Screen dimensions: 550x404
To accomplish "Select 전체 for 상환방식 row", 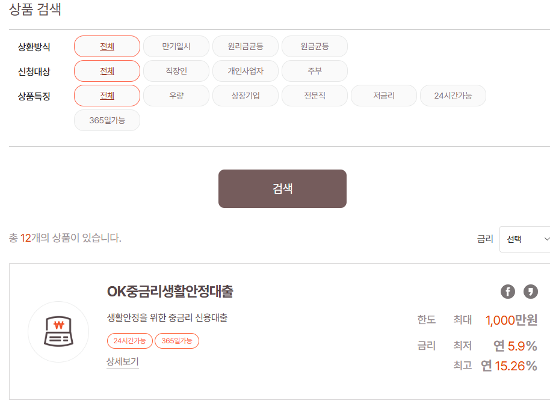I will tap(107, 46).
